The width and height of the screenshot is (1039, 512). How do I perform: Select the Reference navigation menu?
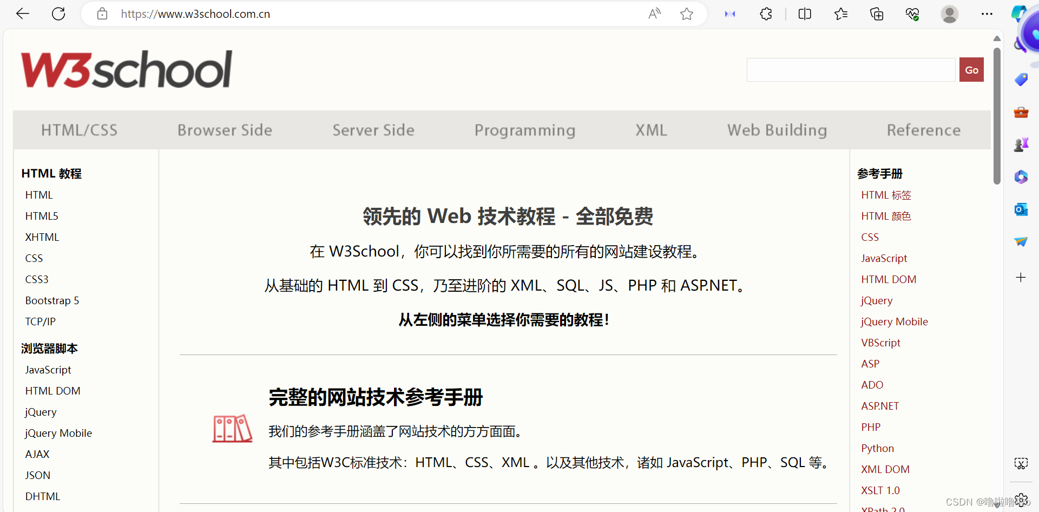923,130
